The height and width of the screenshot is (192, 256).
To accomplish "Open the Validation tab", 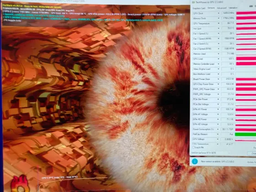I will pos(233,8).
